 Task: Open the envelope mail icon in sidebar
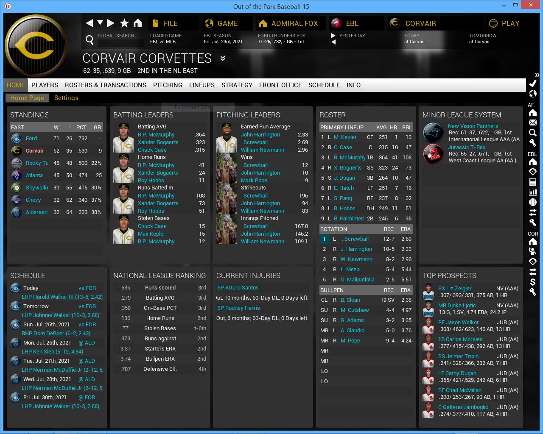pyautogui.click(x=533, y=122)
